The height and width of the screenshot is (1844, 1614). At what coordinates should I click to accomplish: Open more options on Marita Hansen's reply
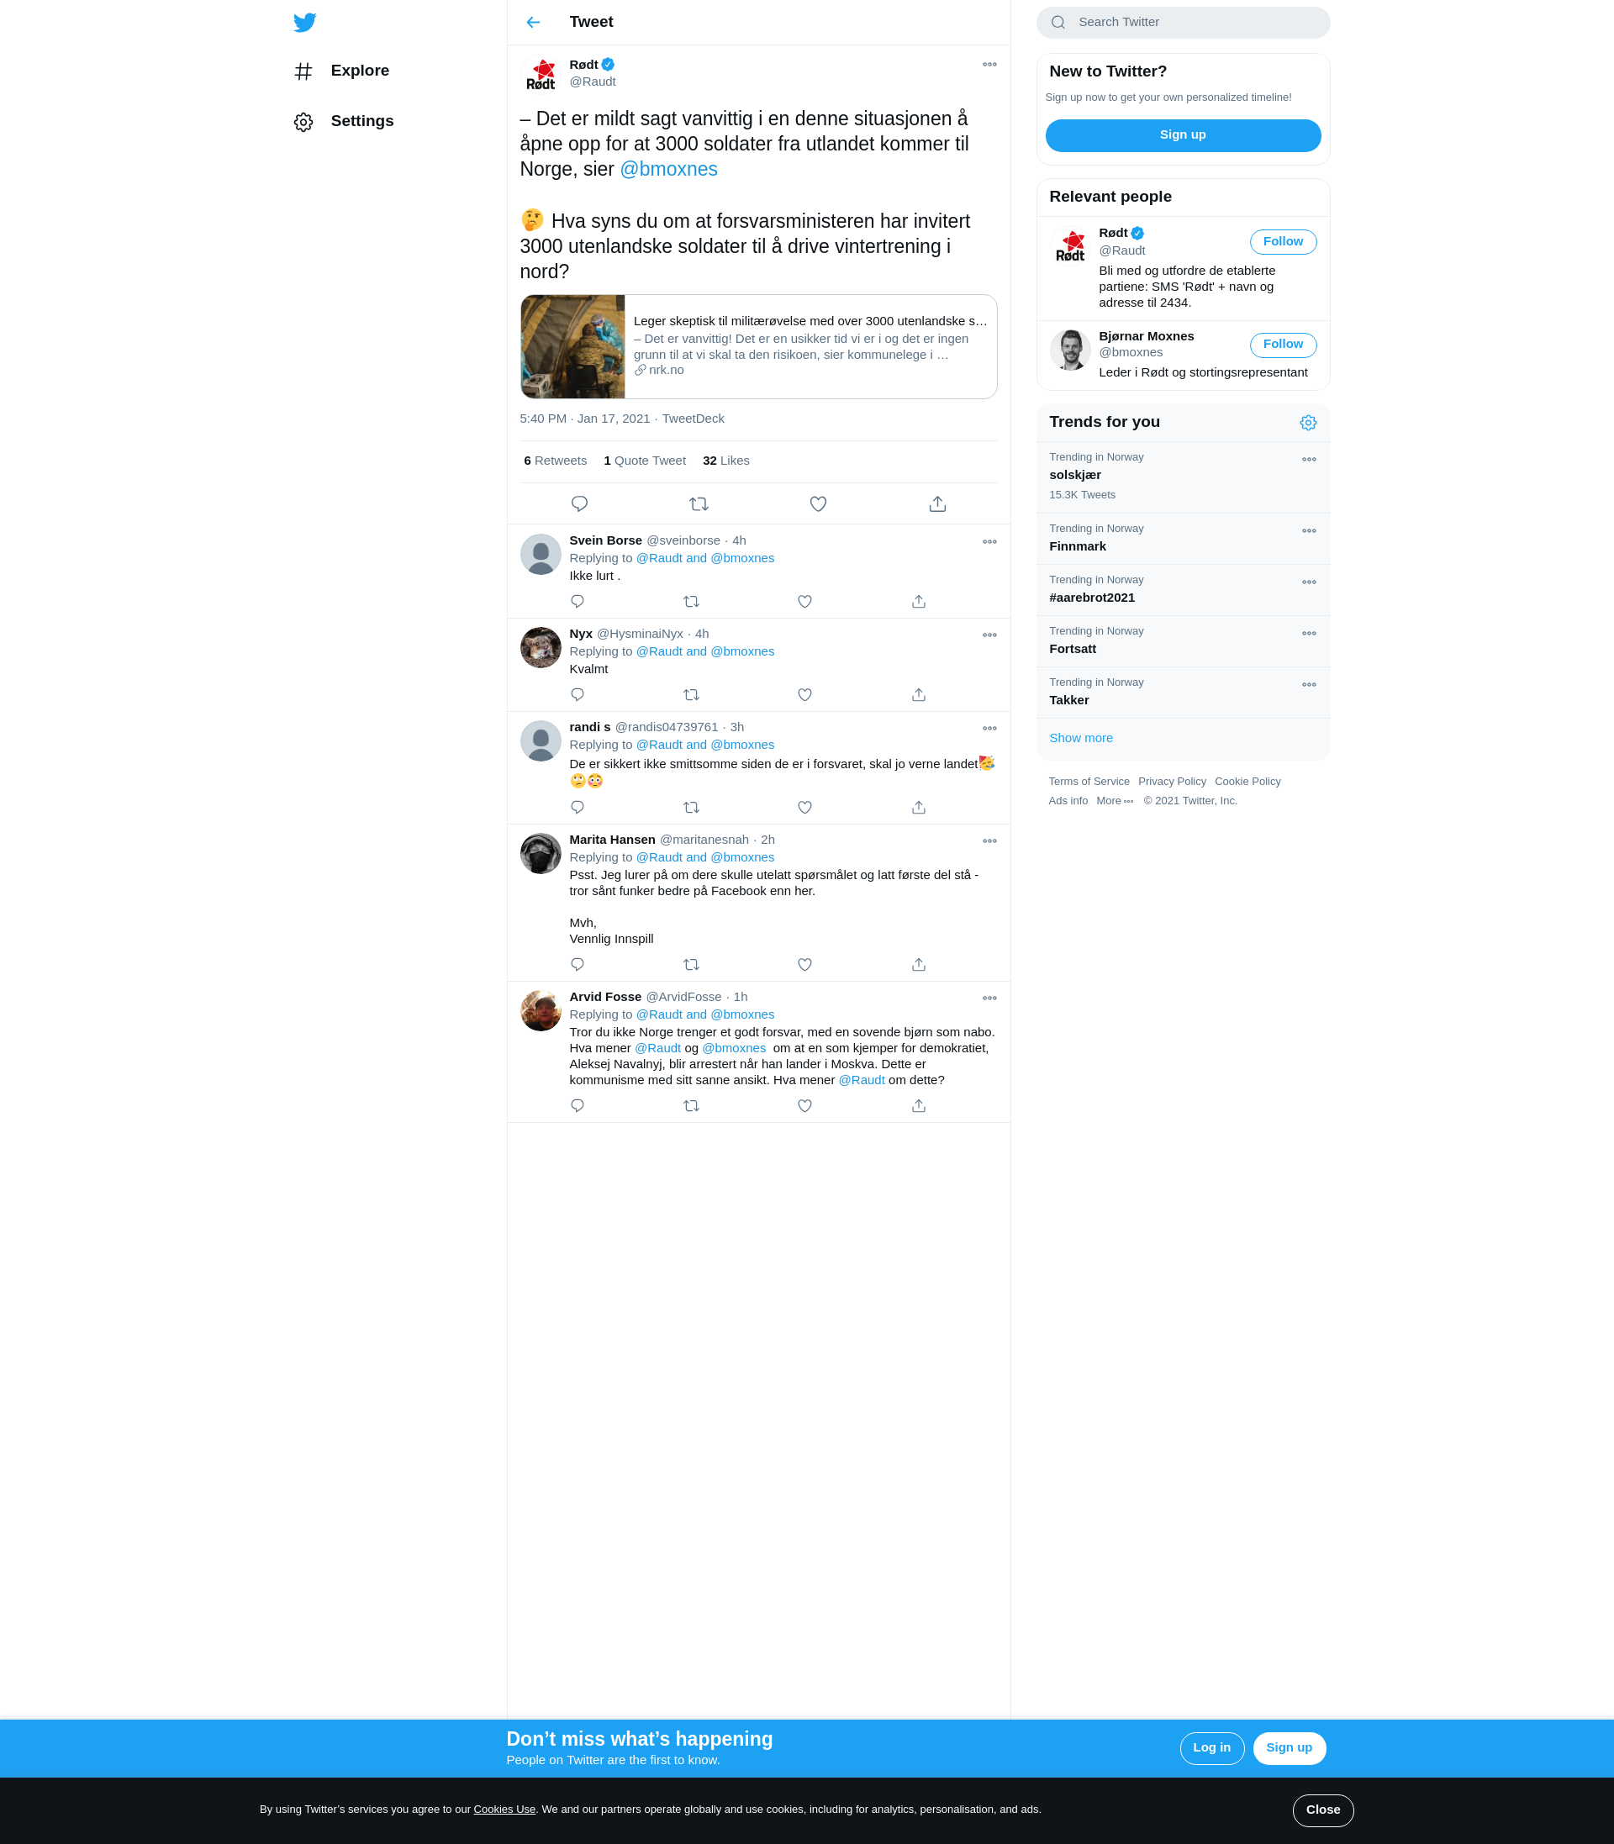990,841
